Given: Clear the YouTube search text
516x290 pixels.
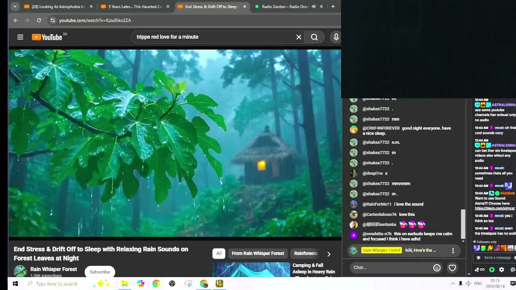Looking at the screenshot, I should (299, 37).
